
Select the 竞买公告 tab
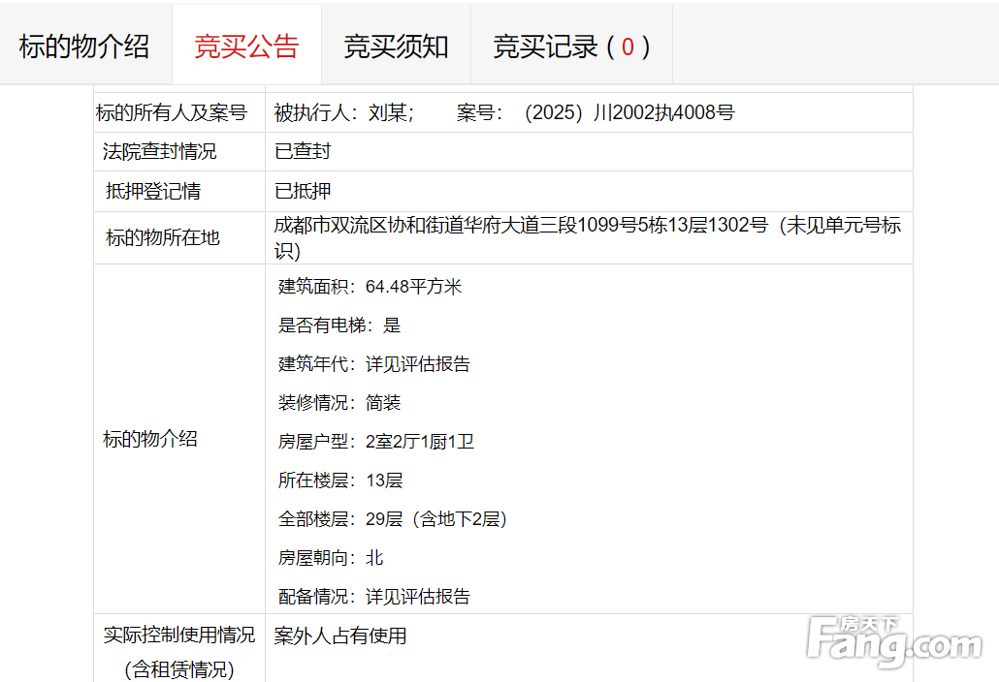[x=246, y=46]
